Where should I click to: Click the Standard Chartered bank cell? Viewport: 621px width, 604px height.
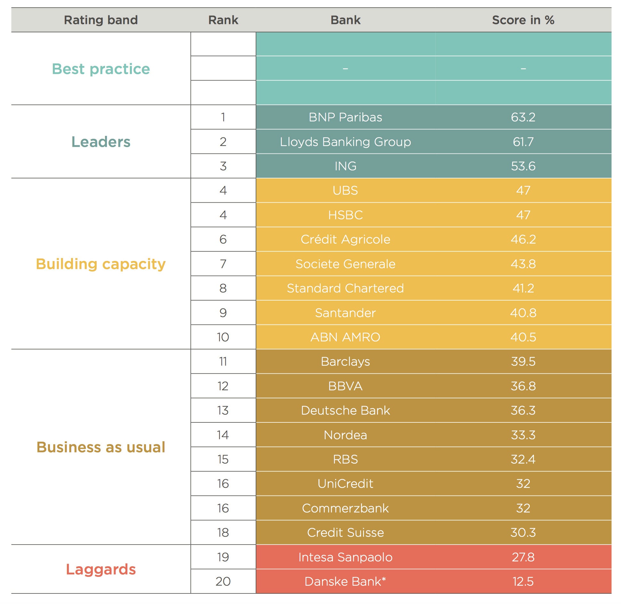pos(345,288)
